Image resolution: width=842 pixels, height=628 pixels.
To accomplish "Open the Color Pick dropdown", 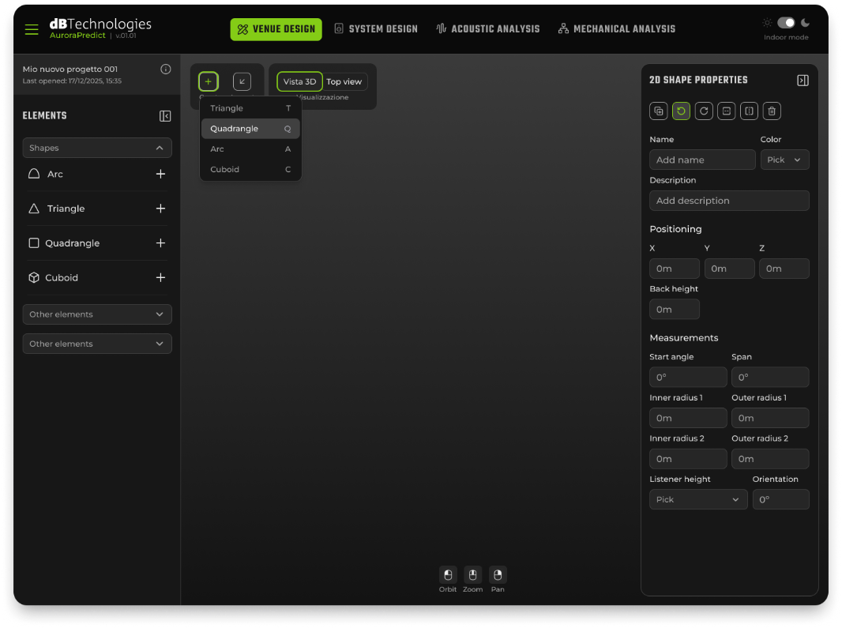I will (x=784, y=160).
